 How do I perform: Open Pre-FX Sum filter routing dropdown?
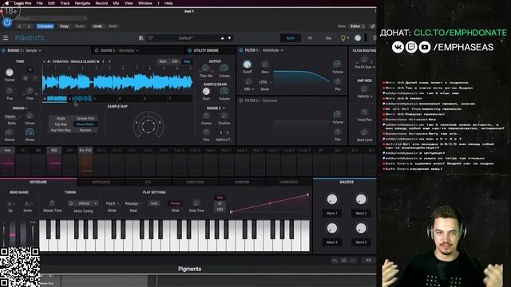(365, 67)
